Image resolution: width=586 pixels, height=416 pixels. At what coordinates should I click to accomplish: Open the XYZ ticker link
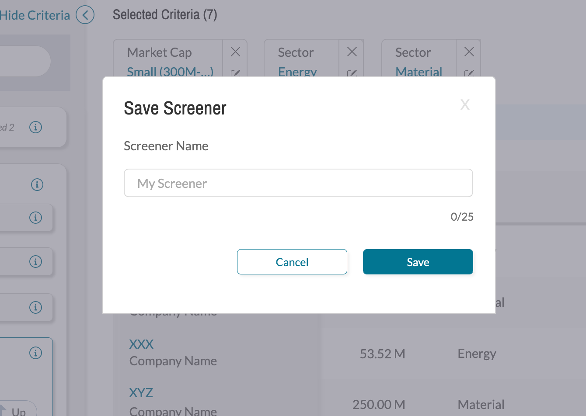tap(141, 393)
